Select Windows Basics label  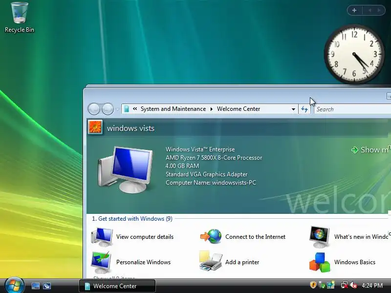(x=355, y=262)
